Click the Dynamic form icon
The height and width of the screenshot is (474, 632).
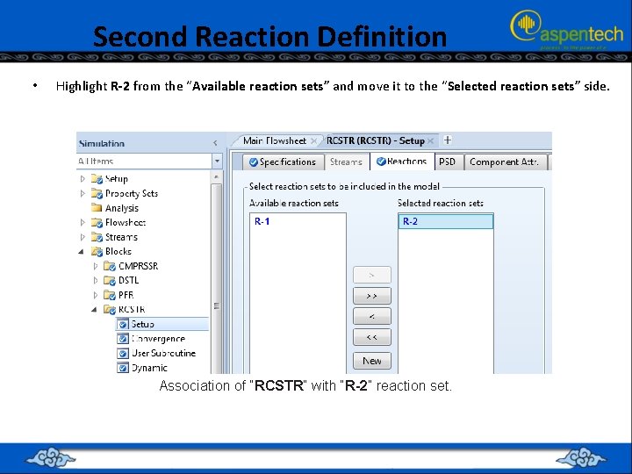pos(123,368)
